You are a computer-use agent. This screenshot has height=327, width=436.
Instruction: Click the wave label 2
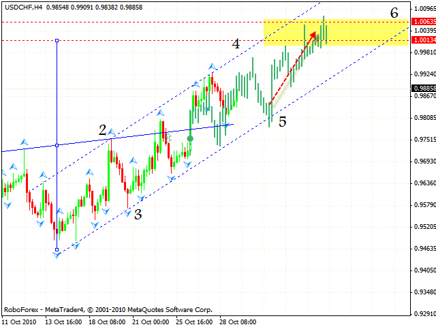point(103,130)
